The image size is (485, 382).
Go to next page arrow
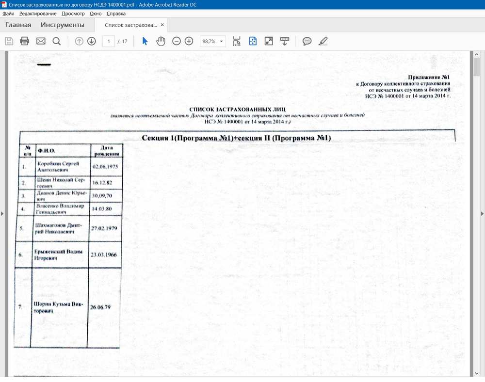(x=92, y=41)
